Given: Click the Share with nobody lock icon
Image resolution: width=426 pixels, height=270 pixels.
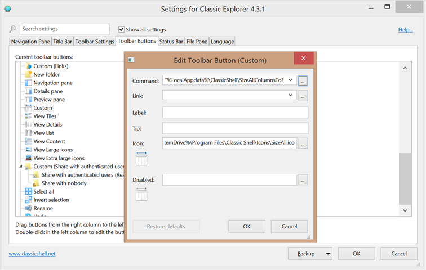Looking at the screenshot, I should click(36, 183).
